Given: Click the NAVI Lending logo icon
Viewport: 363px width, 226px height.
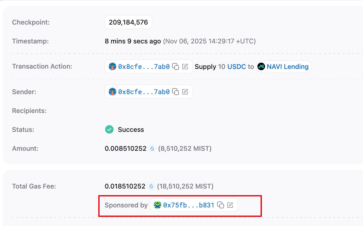Looking at the screenshot, I should pos(261,67).
